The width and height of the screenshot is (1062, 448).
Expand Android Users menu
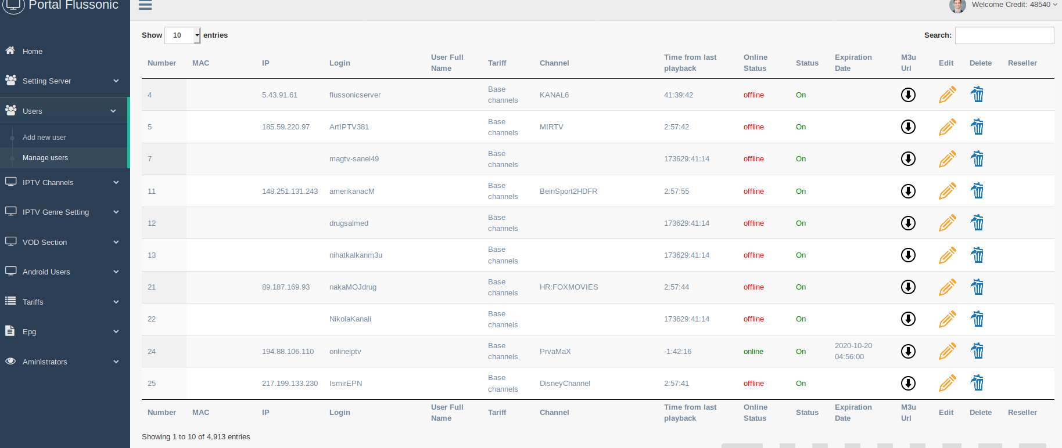click(x=64, y=272)
